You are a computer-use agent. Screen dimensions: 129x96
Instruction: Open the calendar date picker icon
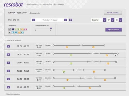click(x=70, y=20)
